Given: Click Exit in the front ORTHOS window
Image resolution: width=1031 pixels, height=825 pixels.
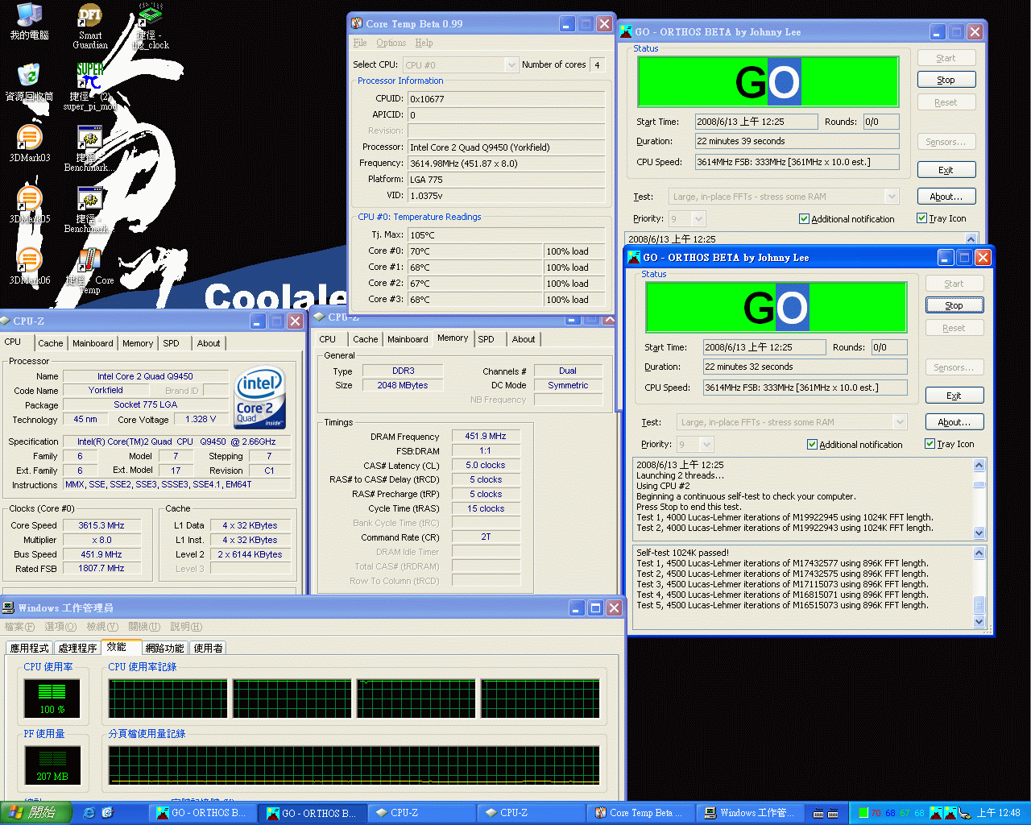Looking at the screenshot, I should click(954, 396).
